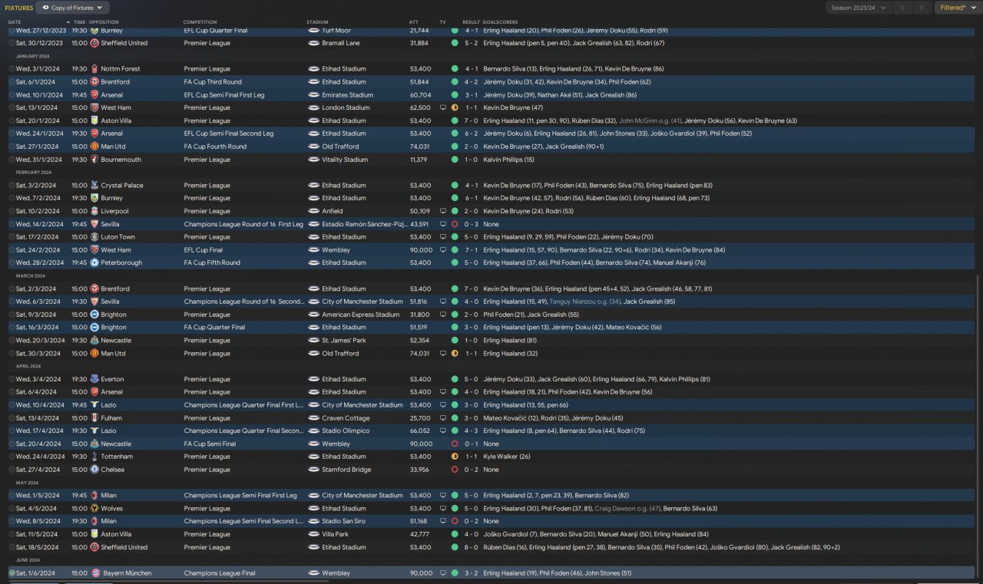This screenshot has width=983, height=584.
Task: Click the Wolves club badge
Action: point(94,509)
